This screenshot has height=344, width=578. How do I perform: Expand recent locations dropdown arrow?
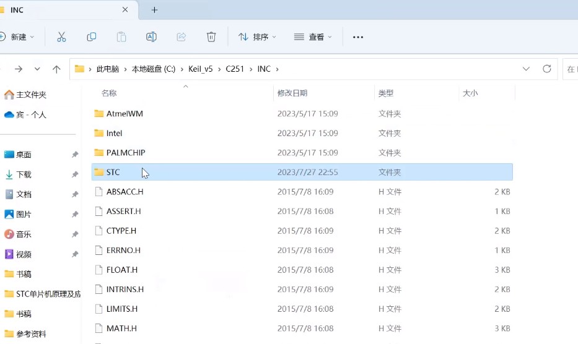37,69
